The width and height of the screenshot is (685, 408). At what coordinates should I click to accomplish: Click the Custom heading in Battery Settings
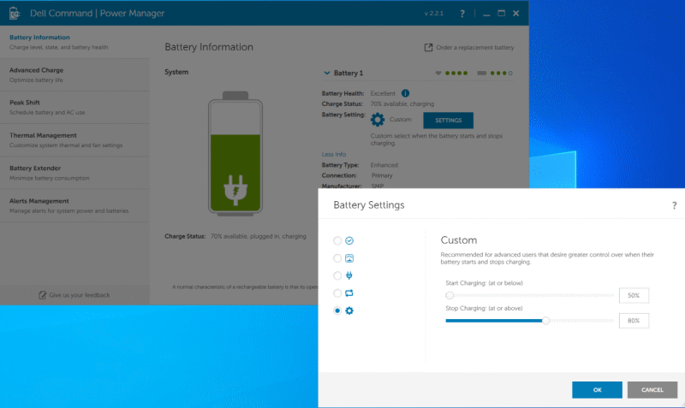(459, 240)
